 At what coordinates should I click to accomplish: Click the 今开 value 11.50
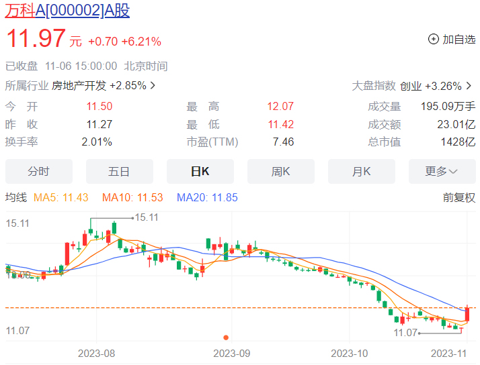(99, 107)
